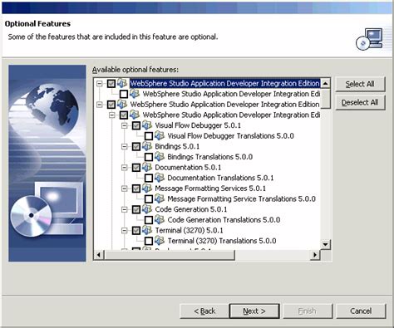The width and height of the screenshot is (394, 328).
Task: Enable the Bindings Translations 5.0.0 checkbox
Action: click(x=149, y=157)
